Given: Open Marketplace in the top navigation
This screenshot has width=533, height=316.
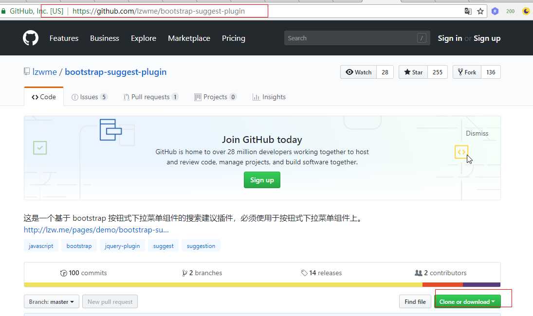Looking at the screenshot, I should (189, 38).
